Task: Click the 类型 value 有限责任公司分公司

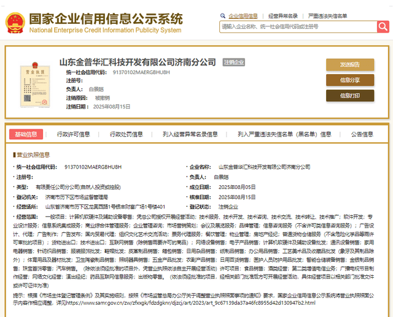Action: tap(78, 187)
